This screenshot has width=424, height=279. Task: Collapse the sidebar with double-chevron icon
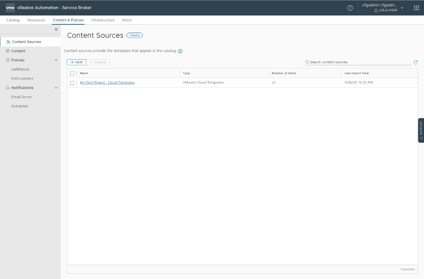pyautogui.click(x=56, y=29)
